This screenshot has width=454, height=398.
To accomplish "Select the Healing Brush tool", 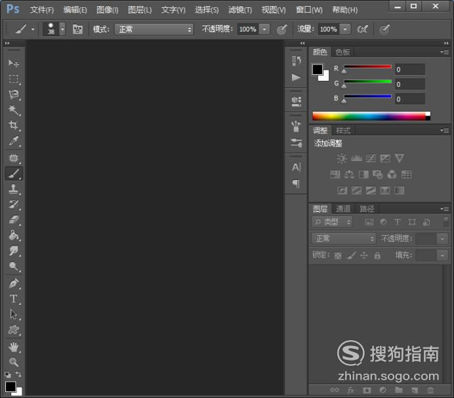I will (13, 158).
